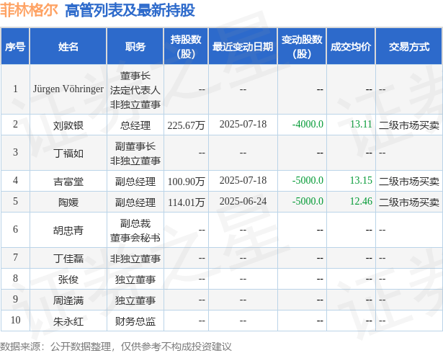
Task: Click the 2025-07-18 date in 吉富堂 row
Action: (243, 180)
